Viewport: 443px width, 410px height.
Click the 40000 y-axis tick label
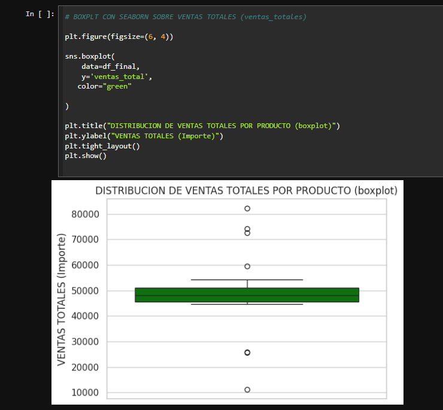coord(85,316)
